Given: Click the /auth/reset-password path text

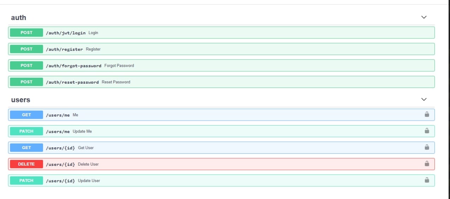Looking at the screenshot, I should pos(72,82).
